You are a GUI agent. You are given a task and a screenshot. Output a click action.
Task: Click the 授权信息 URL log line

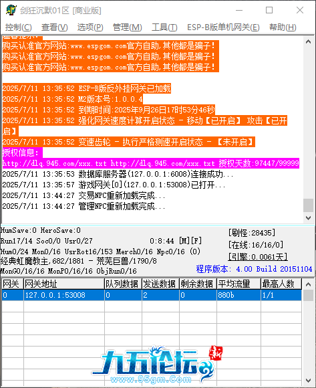pyautogui.click(x=151, y=163)
